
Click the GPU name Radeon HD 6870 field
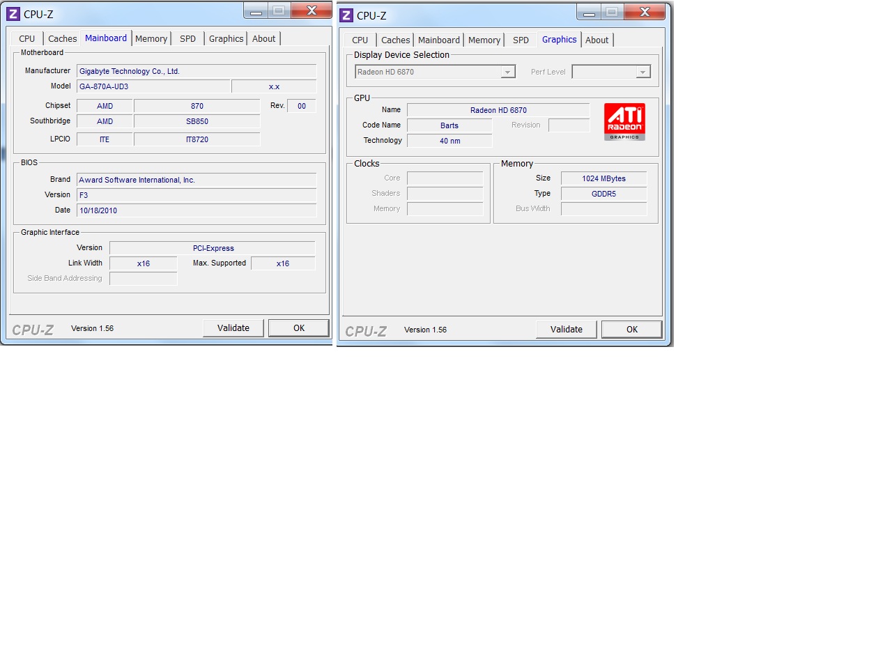click(498, 110)
